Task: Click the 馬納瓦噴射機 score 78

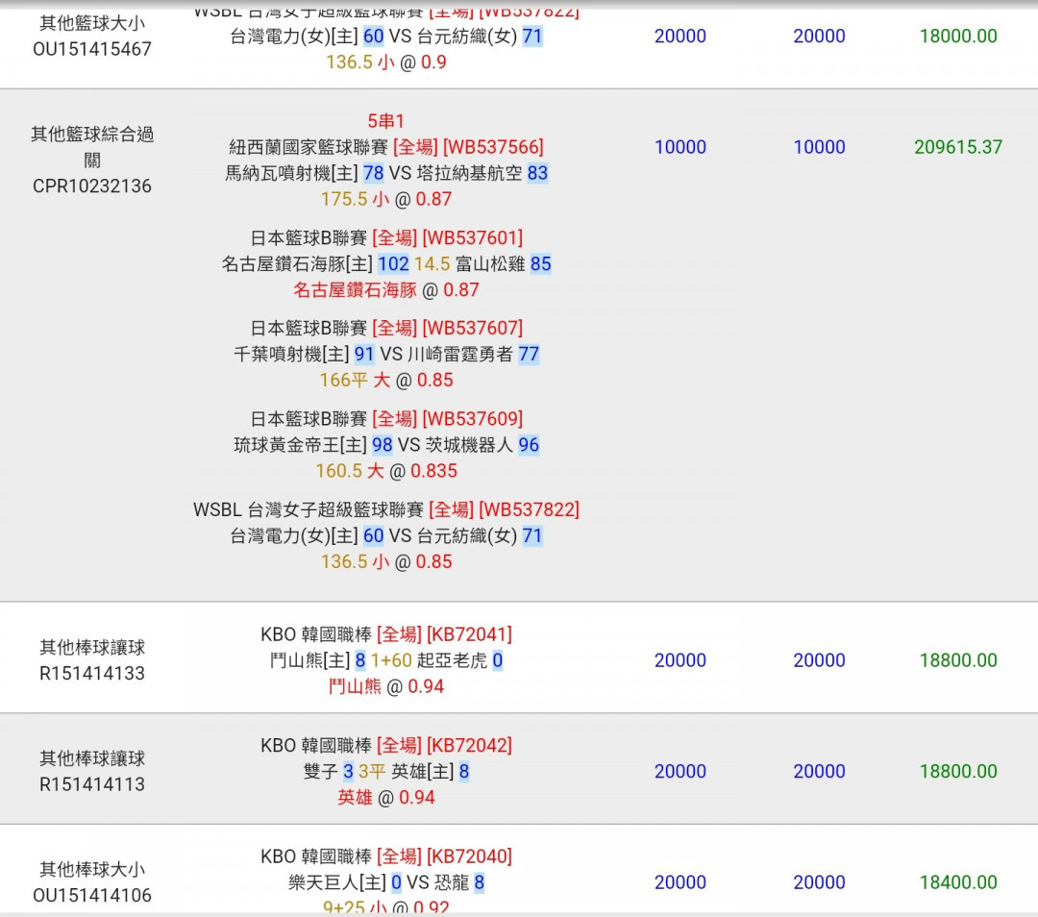Action: (x=373, y=173)
